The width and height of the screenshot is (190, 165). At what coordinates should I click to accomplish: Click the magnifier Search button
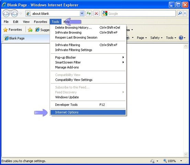pos(180,13)
